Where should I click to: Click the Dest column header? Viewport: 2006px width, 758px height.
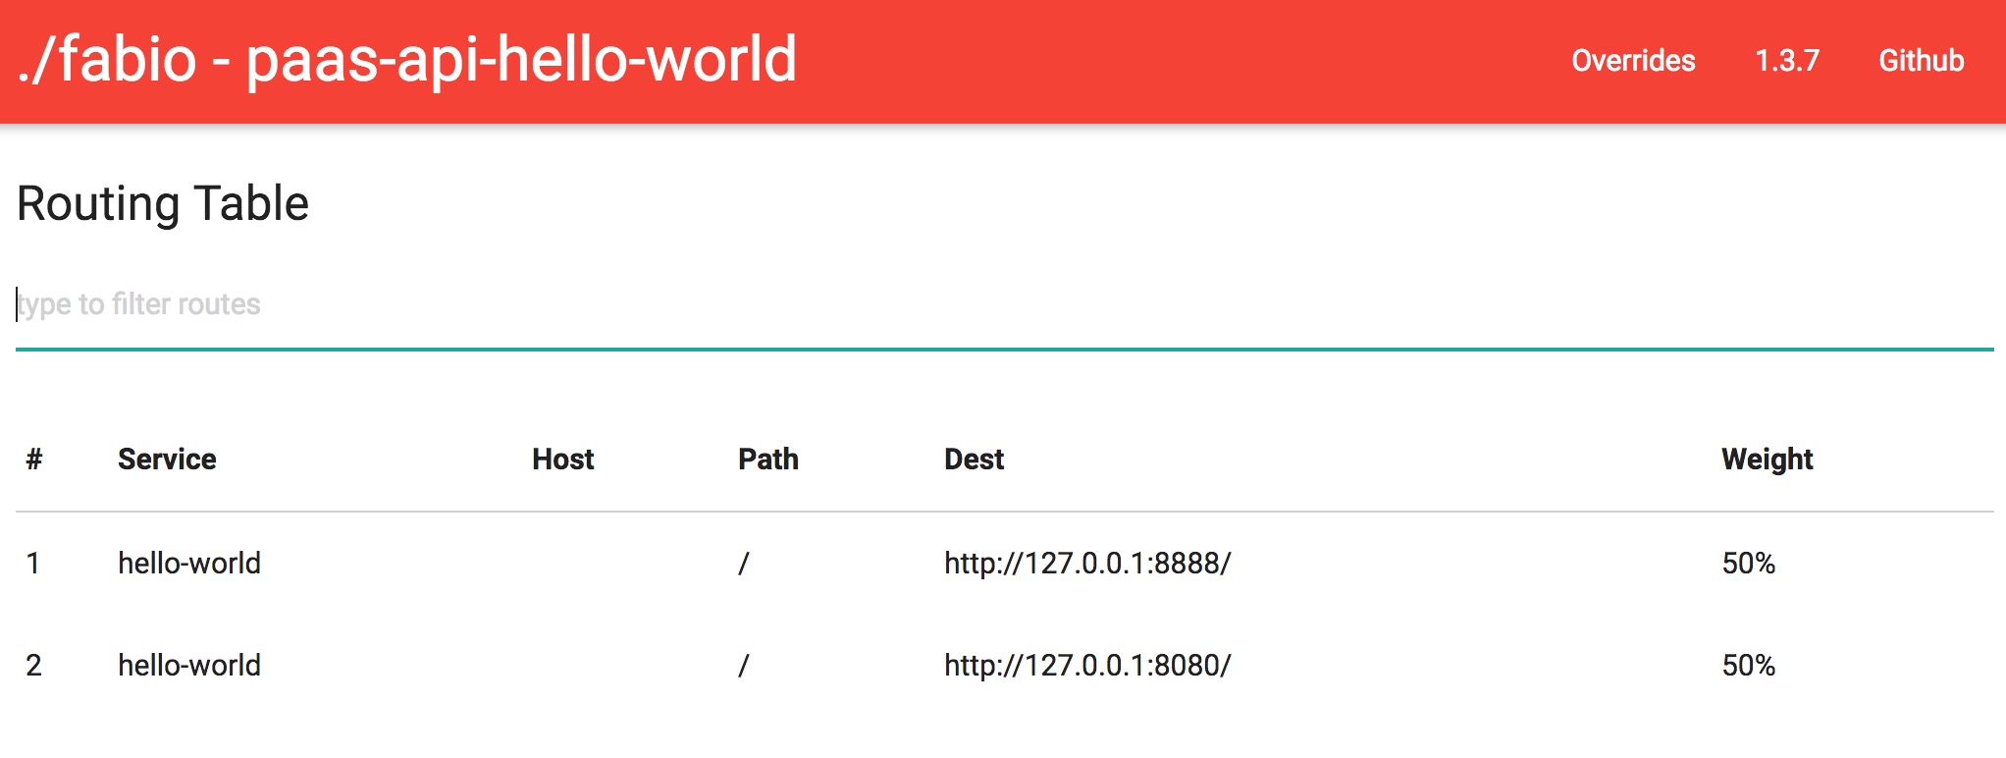[975, 460]
